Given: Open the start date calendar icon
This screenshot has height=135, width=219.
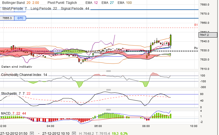Looking at the screenshot, I should pos(32,133).
